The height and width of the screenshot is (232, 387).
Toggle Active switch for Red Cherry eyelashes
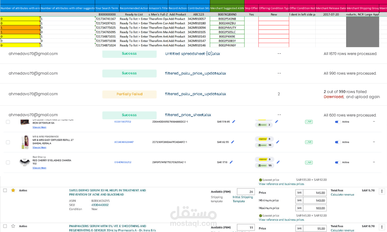[338, 162]
